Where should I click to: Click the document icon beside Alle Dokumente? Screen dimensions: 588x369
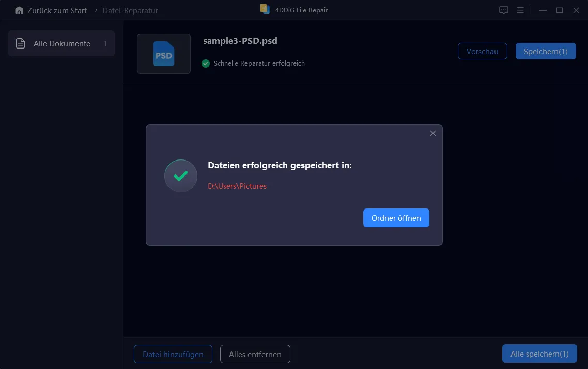click(x=21, y=44)
